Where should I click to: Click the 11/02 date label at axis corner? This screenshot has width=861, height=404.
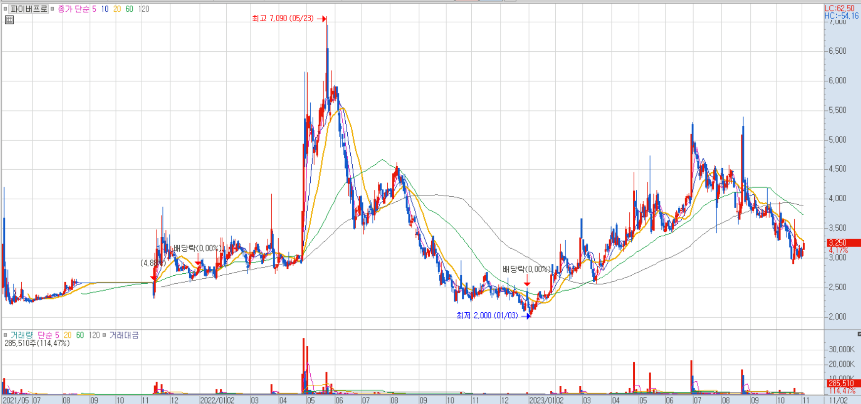pos(838,400)
